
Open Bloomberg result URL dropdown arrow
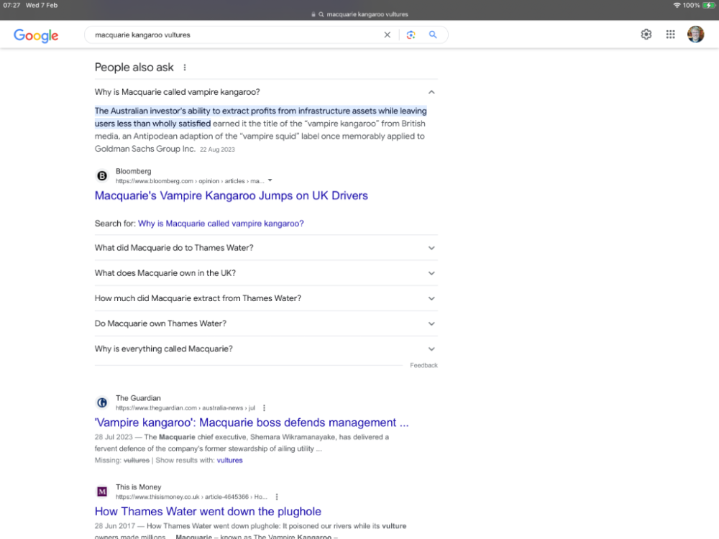[270, 181]
